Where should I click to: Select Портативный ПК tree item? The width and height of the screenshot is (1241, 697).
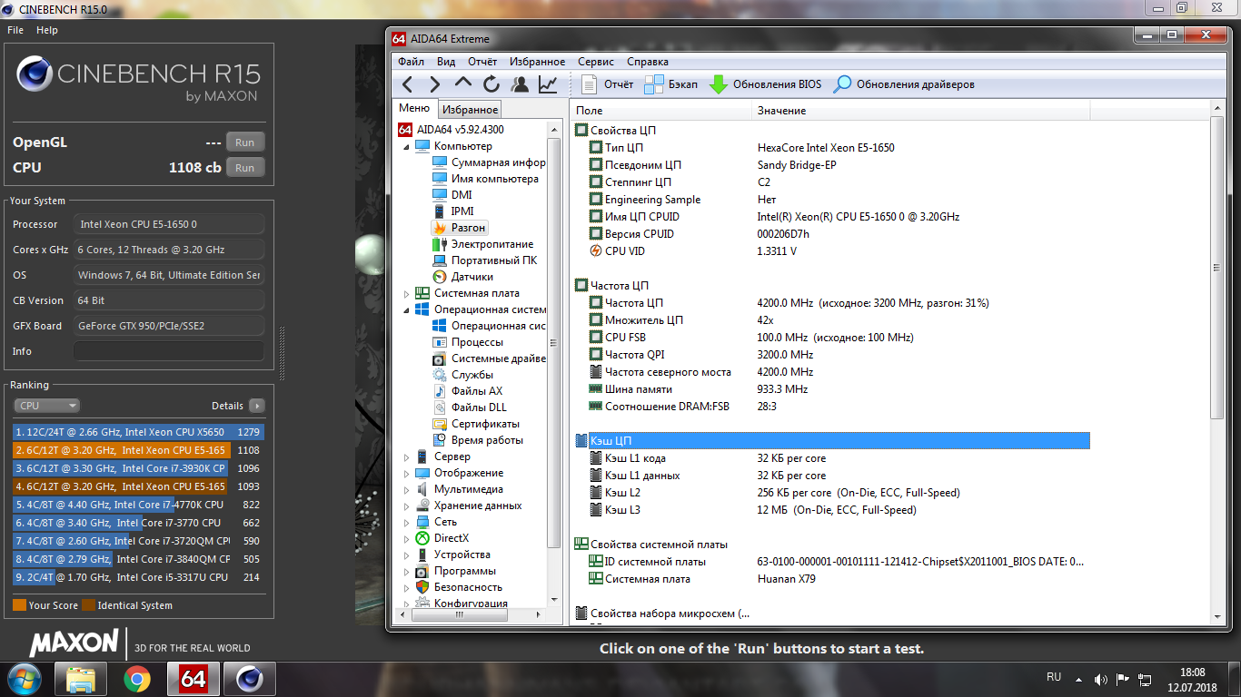point(484,260)
